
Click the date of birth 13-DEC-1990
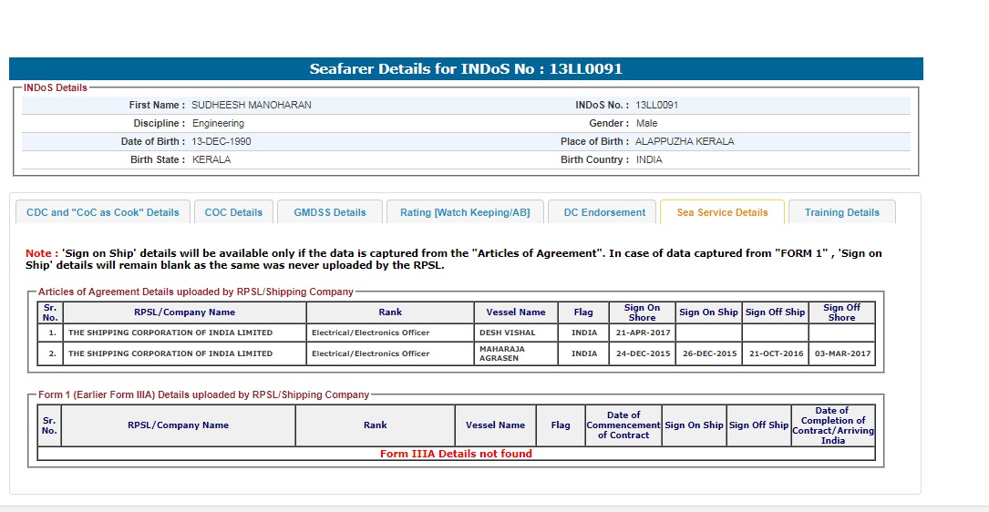tap(221, 142)
